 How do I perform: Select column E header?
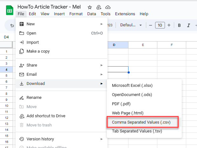click(x=143, y=45)
